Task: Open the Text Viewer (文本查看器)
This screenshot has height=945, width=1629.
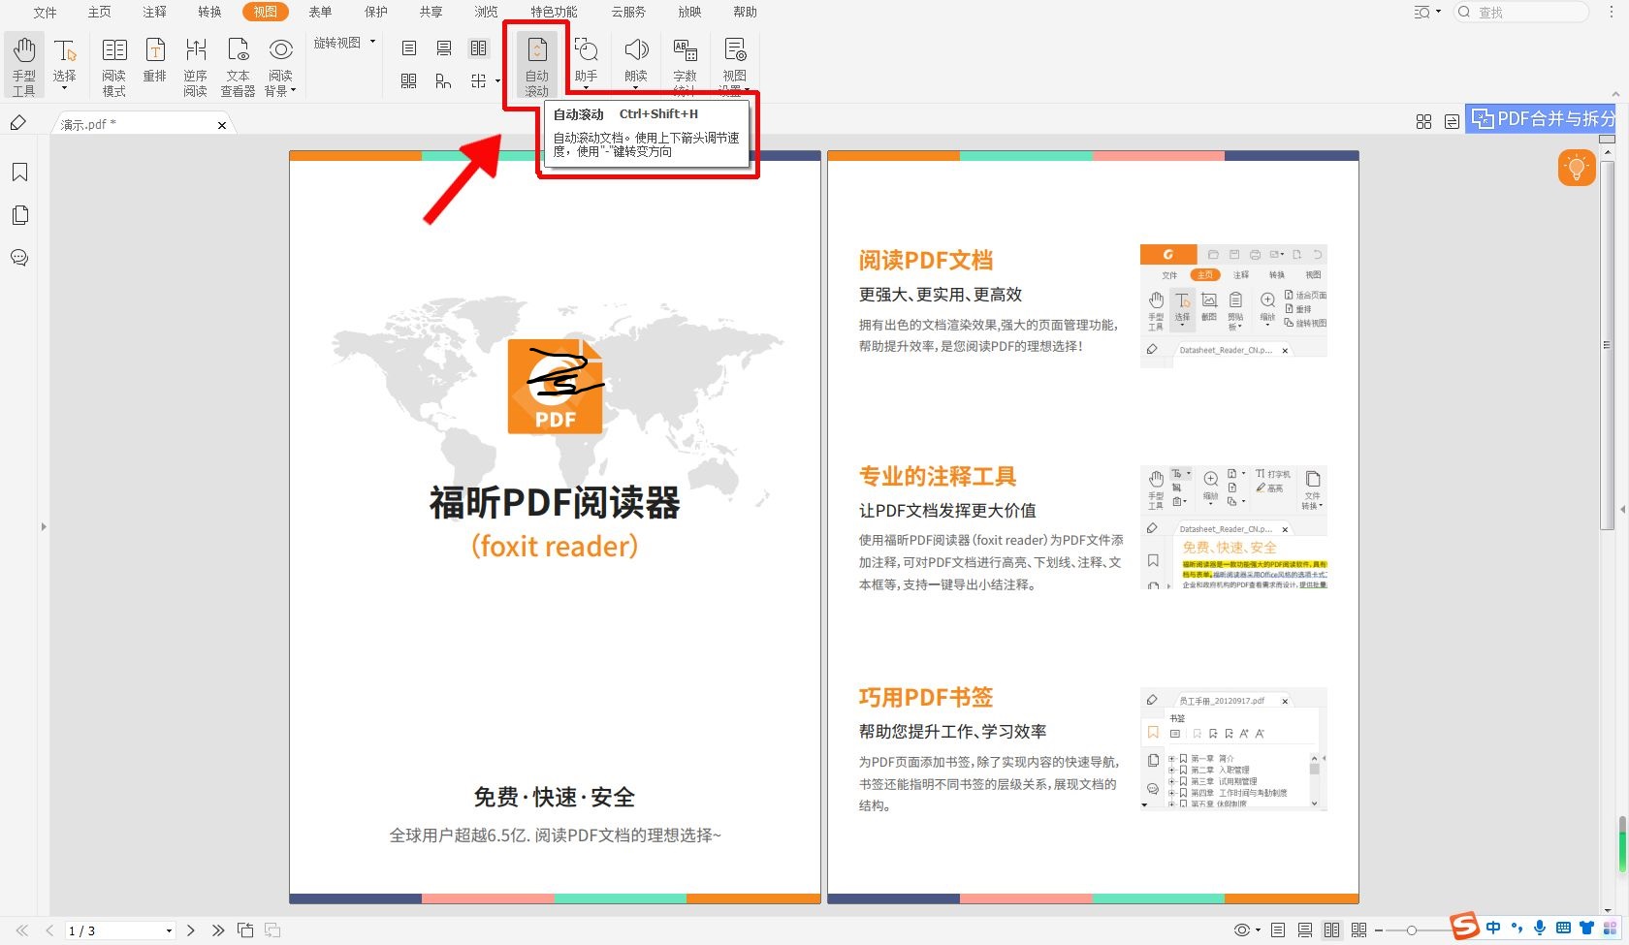Action: [238, 63]
